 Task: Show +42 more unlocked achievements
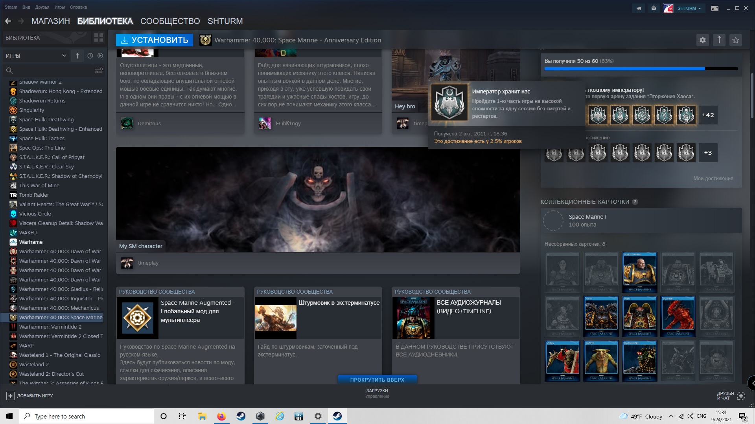(708, 115)
